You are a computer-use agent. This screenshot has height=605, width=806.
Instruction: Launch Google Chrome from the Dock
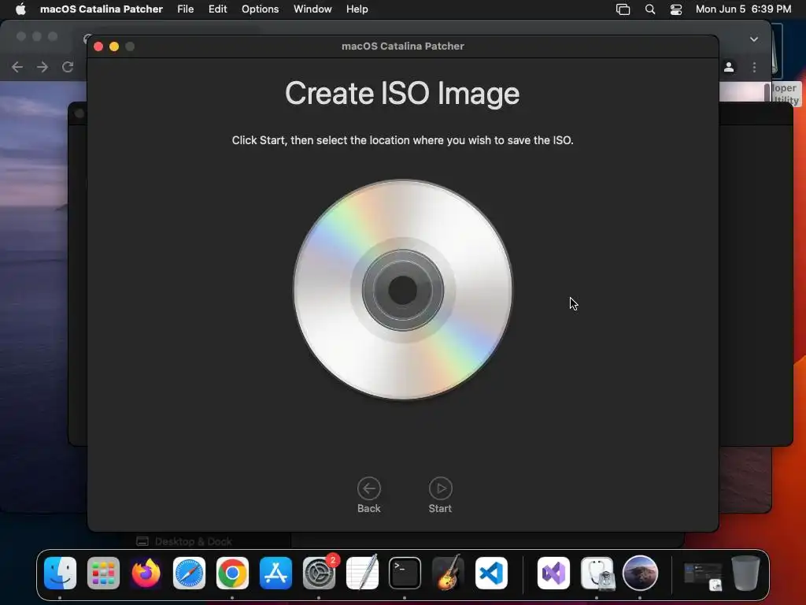[x=232, y=573]
